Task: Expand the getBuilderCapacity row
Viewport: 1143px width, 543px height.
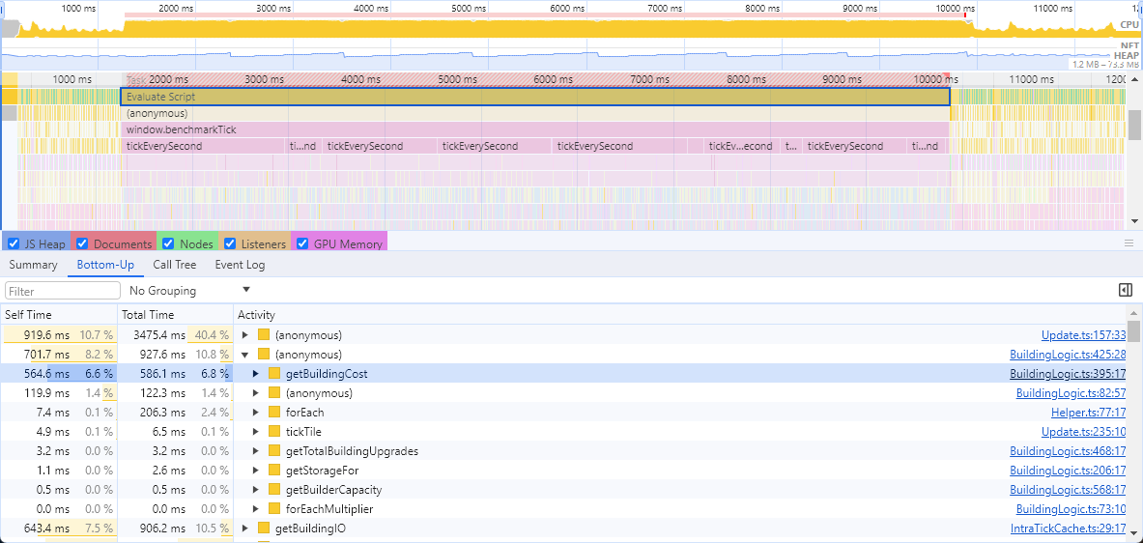Action: coord(256,490)
